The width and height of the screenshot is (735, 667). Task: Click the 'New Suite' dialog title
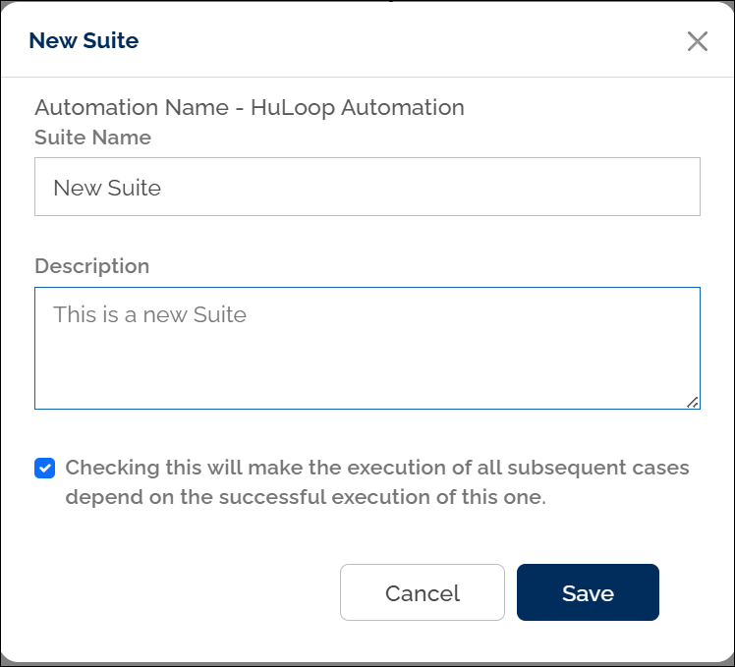tap(84, 40)
